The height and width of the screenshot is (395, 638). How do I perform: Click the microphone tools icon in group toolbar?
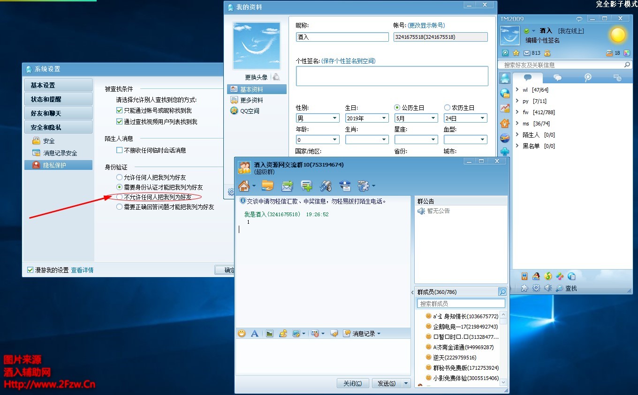326,186
